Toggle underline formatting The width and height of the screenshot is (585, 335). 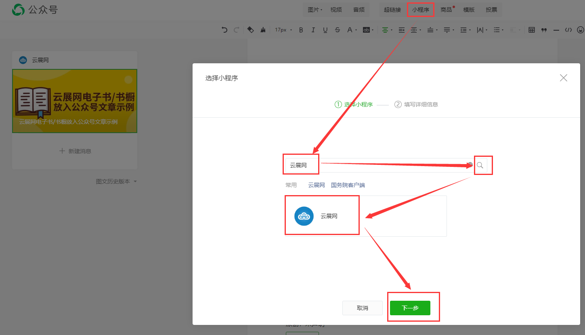point(325,30)
